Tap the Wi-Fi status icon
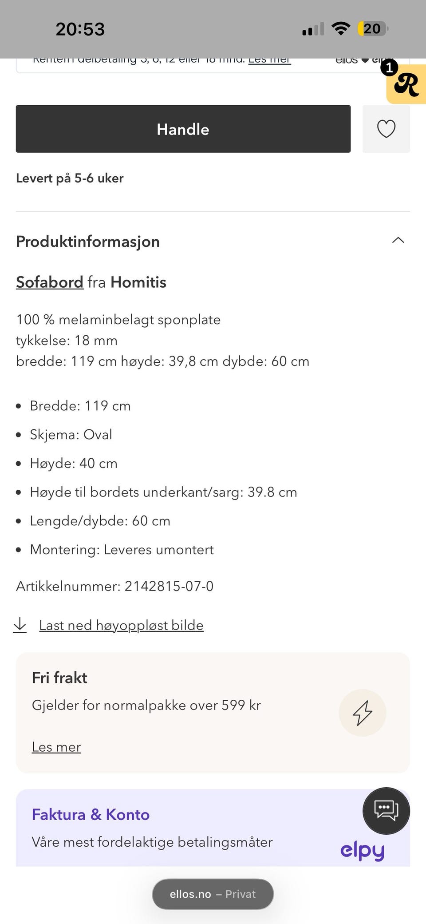The image size is (426, 924). (x=341, y=29)
